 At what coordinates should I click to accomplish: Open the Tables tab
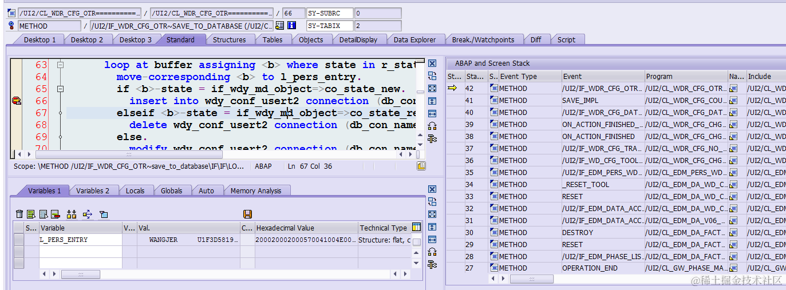[x=272, y=39]
